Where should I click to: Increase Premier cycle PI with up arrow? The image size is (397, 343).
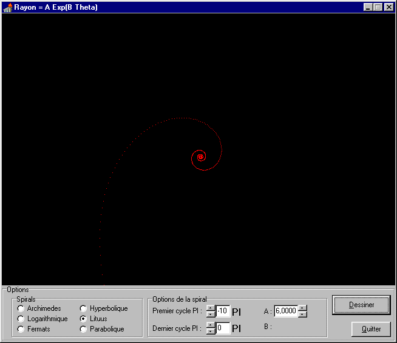coord(211,308)
